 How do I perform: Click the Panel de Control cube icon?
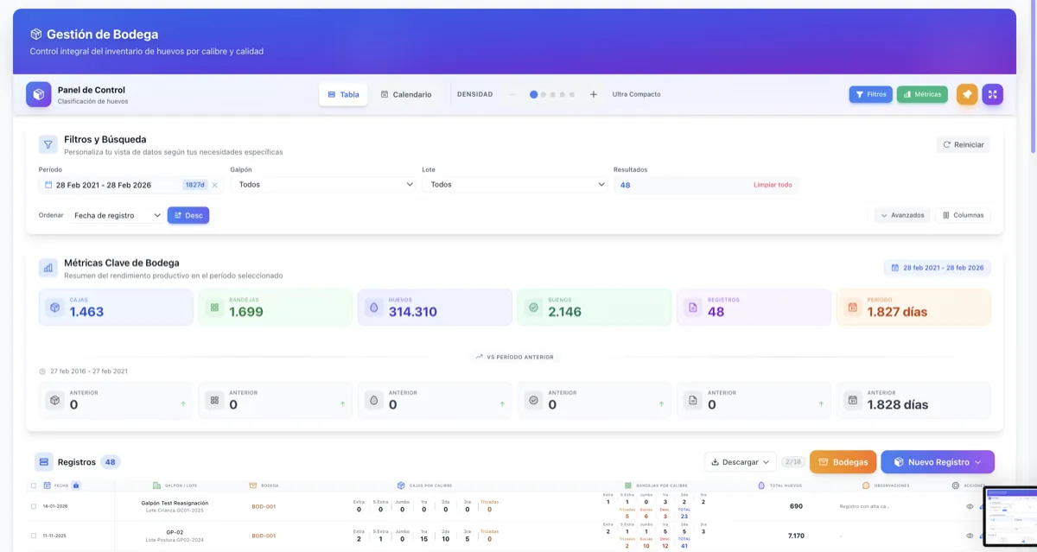pos(39,94)
